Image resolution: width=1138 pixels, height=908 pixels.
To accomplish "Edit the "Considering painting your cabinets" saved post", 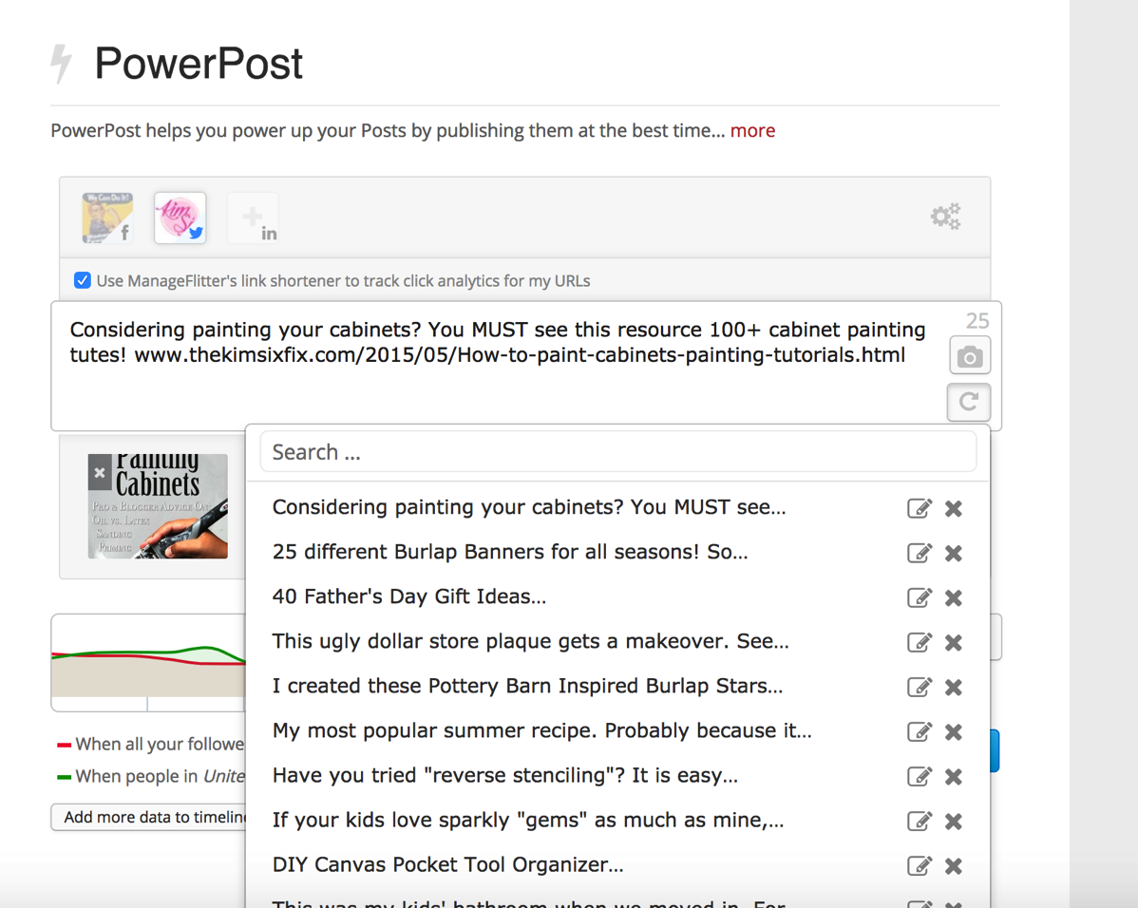I will pyautogui.click(x=919, y=508).
